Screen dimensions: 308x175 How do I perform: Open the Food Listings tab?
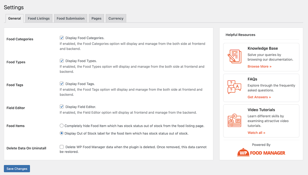pyautogui.click(x=39, y=18)
